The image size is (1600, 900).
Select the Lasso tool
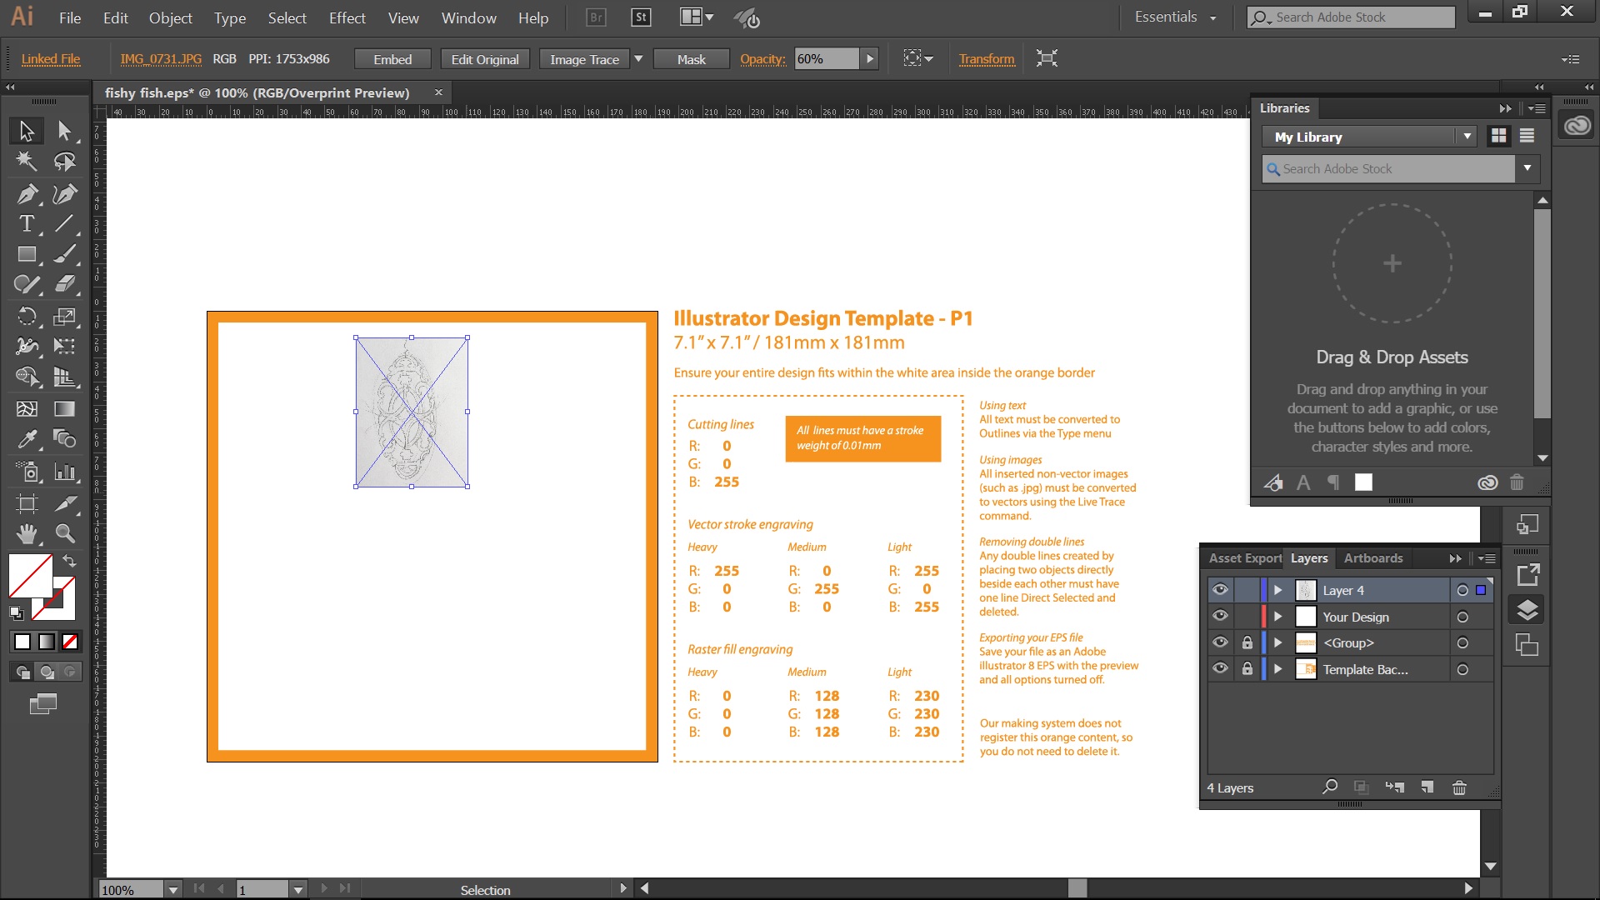point(64,161)
